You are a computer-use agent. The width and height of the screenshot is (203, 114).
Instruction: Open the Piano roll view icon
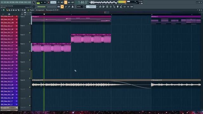coord(104,7)
